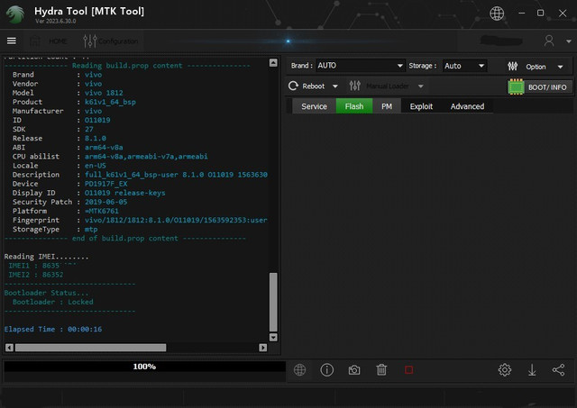Screen dimensions: 577x408
Task: Click the red stop square icon
Action: tap(408, 370)
